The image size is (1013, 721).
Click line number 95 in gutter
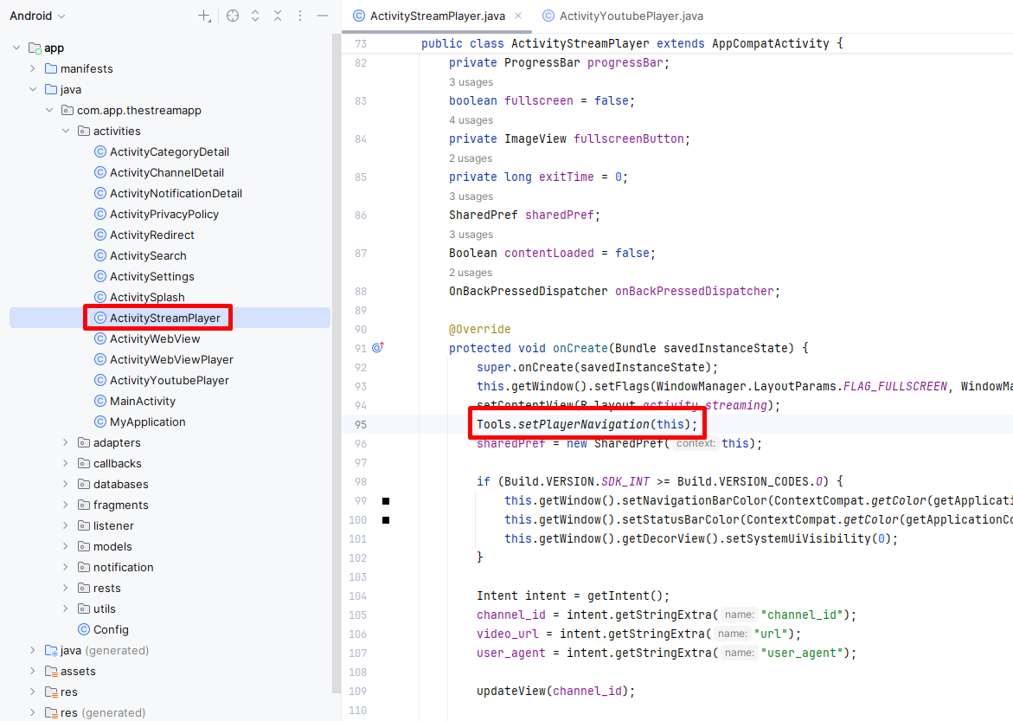pyautogui.click(x=361, y=425)
